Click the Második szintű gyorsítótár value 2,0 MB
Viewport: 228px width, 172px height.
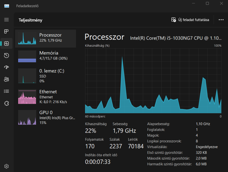[201, 158]
